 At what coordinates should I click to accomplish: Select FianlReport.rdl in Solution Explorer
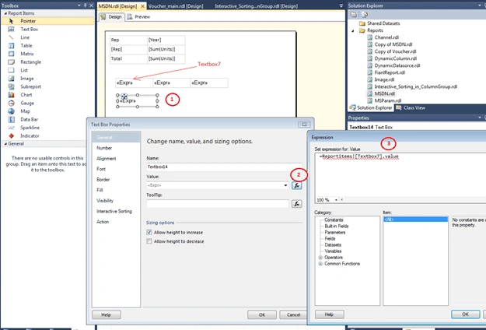tap(390, 72)
